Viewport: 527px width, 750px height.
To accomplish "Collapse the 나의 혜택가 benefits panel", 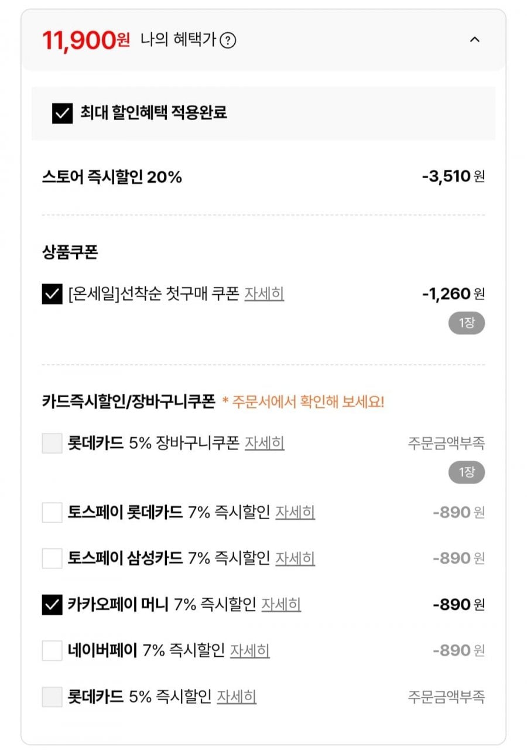I will [x=475, y=40].
